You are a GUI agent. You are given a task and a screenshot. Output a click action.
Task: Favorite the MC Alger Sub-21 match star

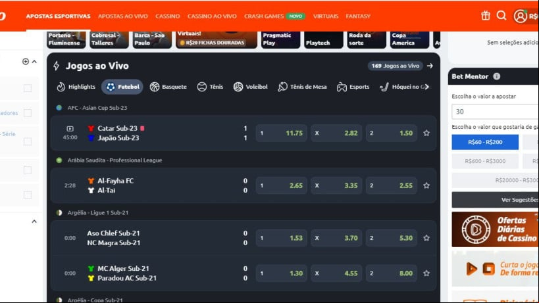click(x=426, y=273)
